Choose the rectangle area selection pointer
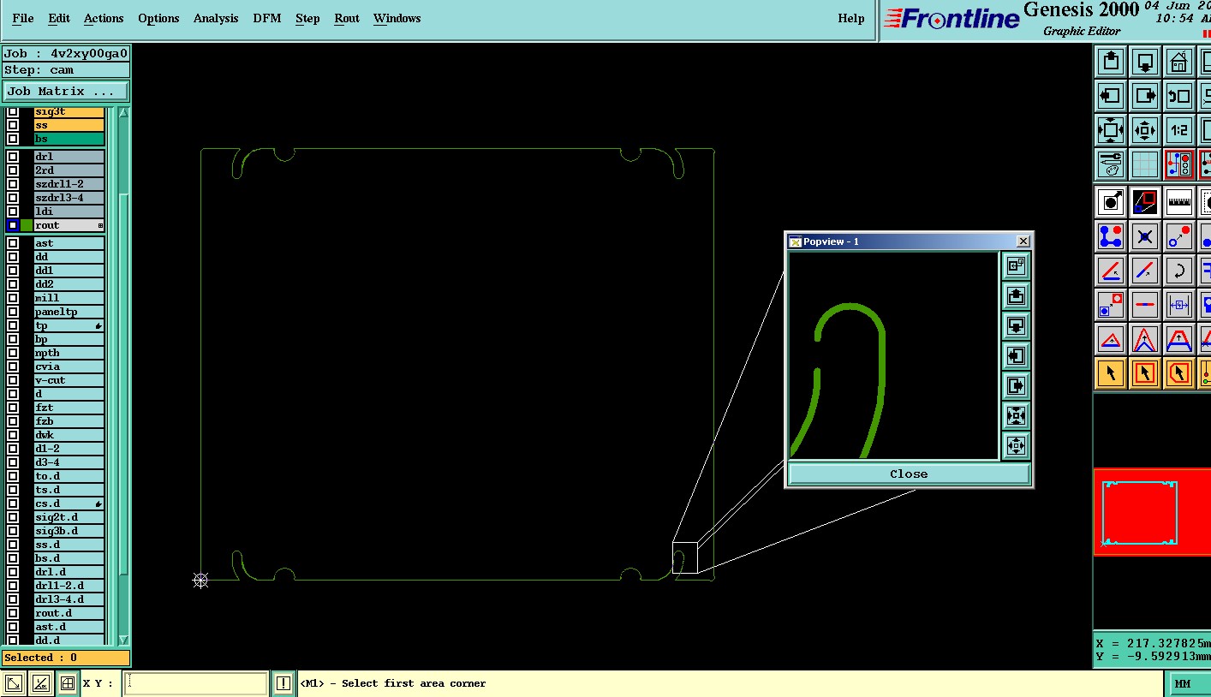1211x697 pixels. [x=1145, y=373]
